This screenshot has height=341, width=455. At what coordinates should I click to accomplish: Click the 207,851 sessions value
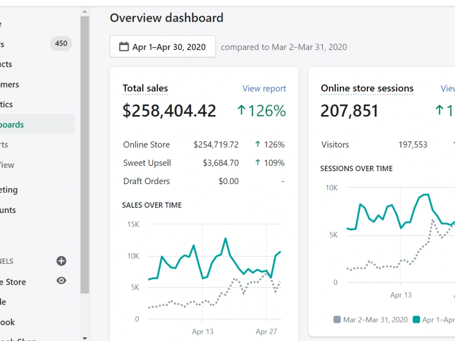pyautogui.click(x=349, y=111)
